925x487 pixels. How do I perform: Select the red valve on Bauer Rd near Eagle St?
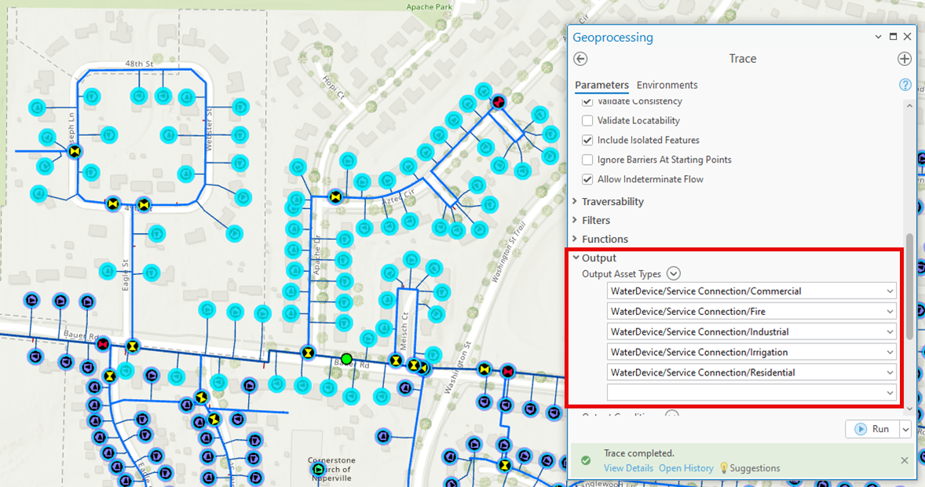[x=104, y=343]
